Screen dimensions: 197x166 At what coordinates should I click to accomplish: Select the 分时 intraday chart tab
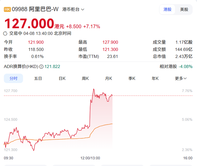click(13, 78)
